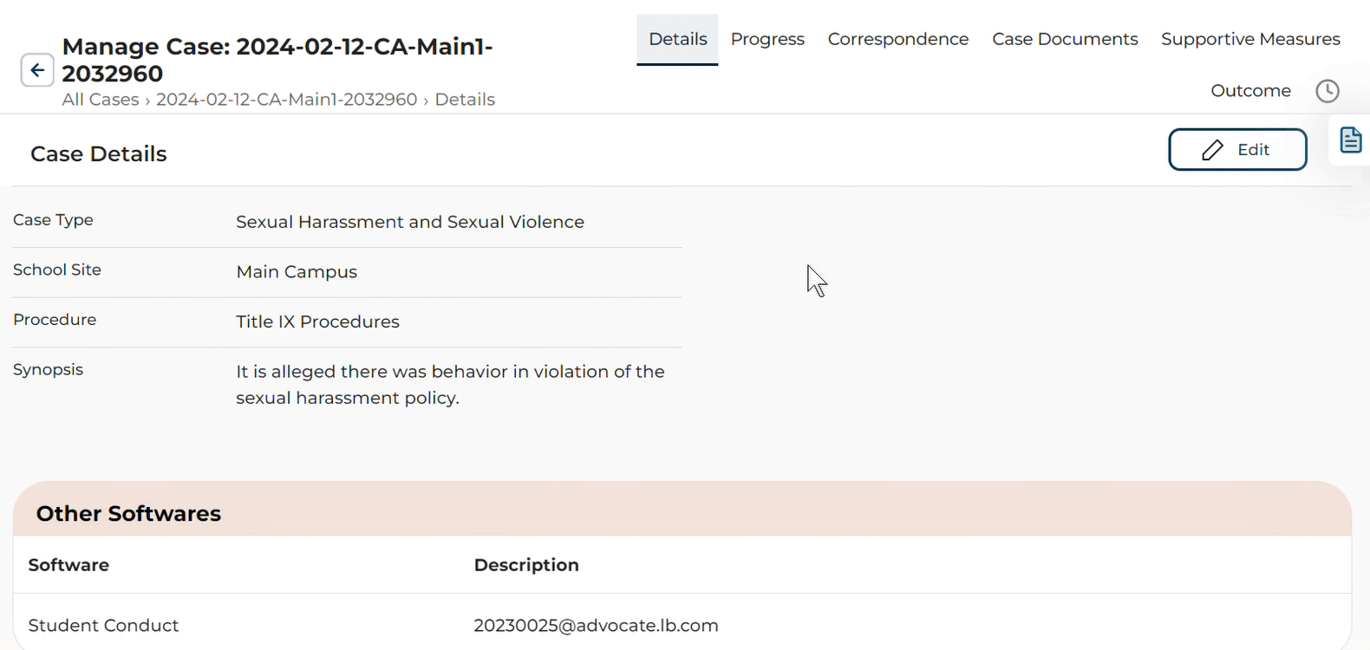The height and width of the screenshot is (650, 1370).
Task: Select the Case Documents tab
Action: 1065,39
